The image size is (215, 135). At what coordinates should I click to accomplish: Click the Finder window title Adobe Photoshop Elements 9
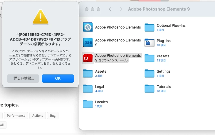pyautogui.click(x=159, y=9)
